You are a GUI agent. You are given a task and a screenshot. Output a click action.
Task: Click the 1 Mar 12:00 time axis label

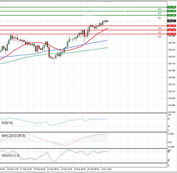[106, 169]
